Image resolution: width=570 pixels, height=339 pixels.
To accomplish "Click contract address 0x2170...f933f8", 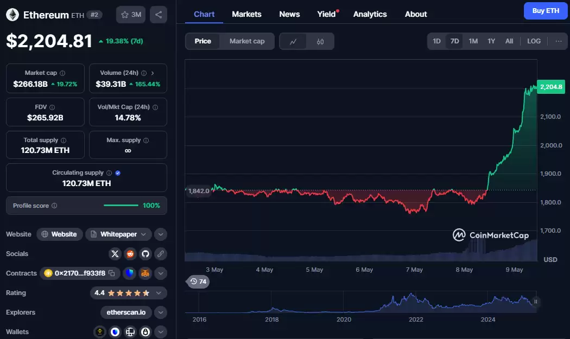I will (80, 273).
